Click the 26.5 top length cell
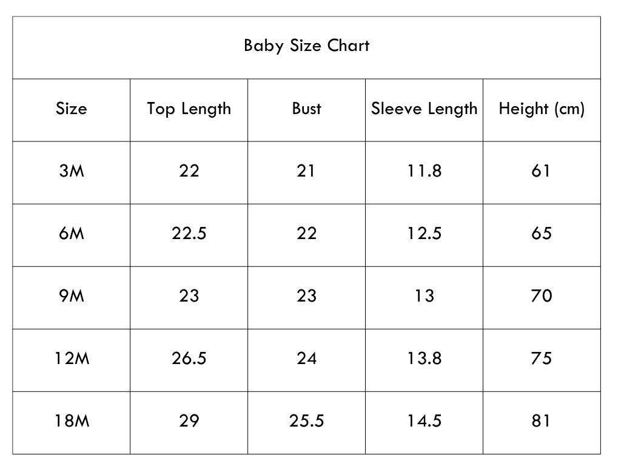Viewport: 621px width, 466px height. pyautogui.click(x=189, y=358)
